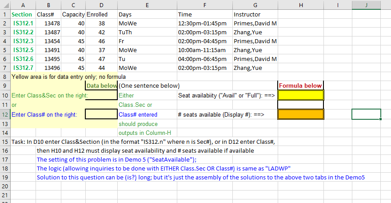Select row 10 header
Screen dimensions: 391x203
[5, 95]
